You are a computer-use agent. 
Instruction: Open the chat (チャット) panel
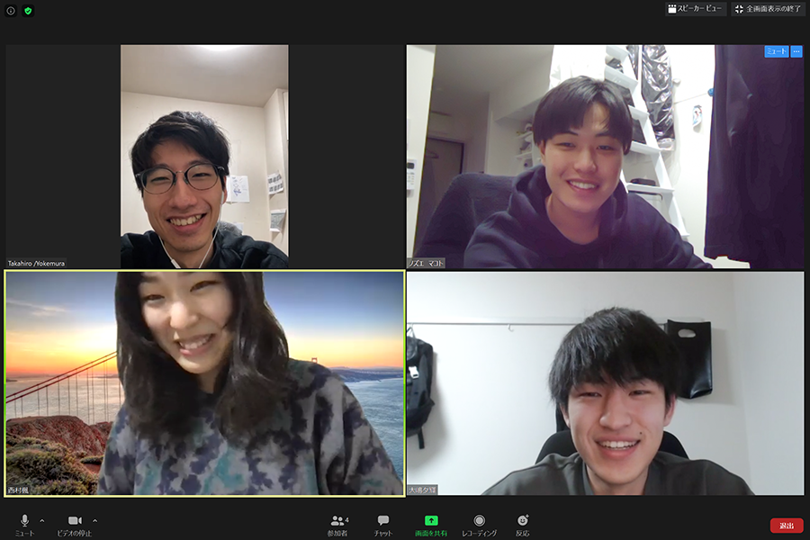click(x=383, y=525)
